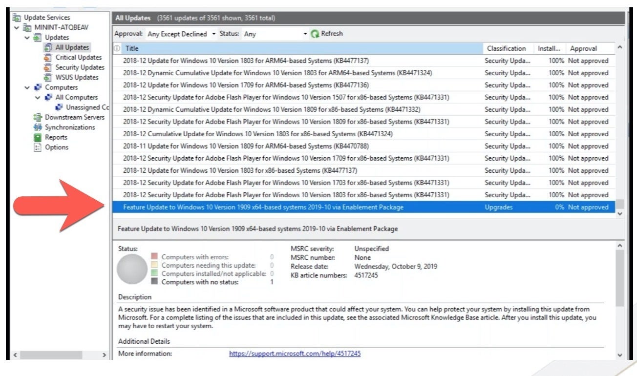
Task: Click KB article number 4517245
Action: [366, 275]
